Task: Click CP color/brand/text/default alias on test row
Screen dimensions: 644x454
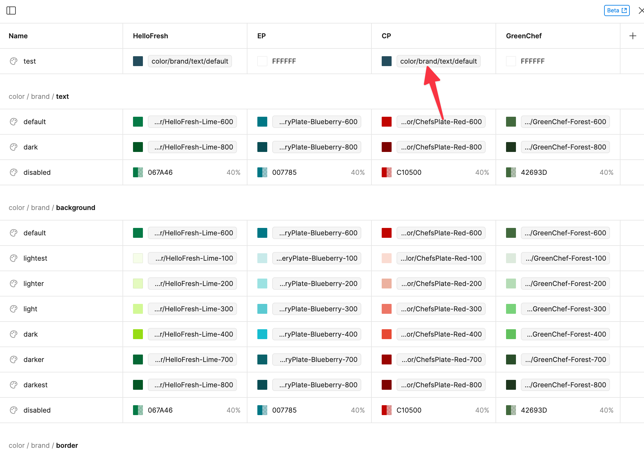Action: tap(439, 61)
